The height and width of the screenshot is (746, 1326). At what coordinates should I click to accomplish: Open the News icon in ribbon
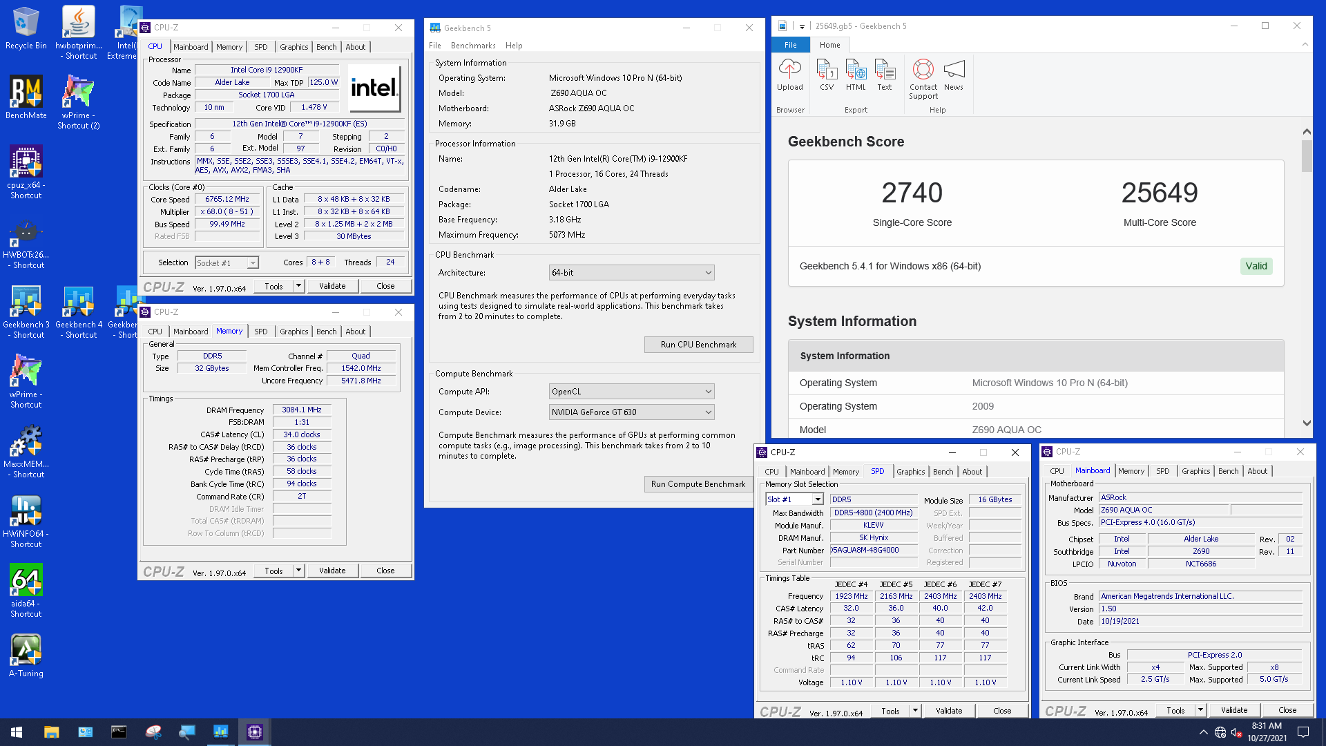pyautogui.click(x=954, y=75)
